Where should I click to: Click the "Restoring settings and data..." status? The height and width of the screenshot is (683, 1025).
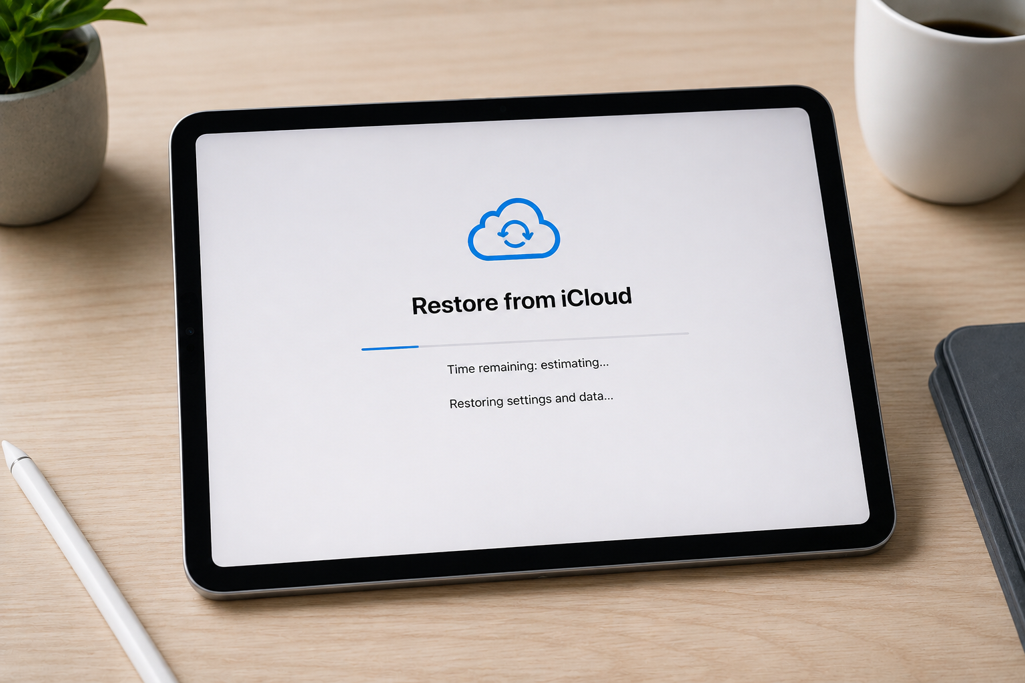pyautogui.click(x=531, y=400)
